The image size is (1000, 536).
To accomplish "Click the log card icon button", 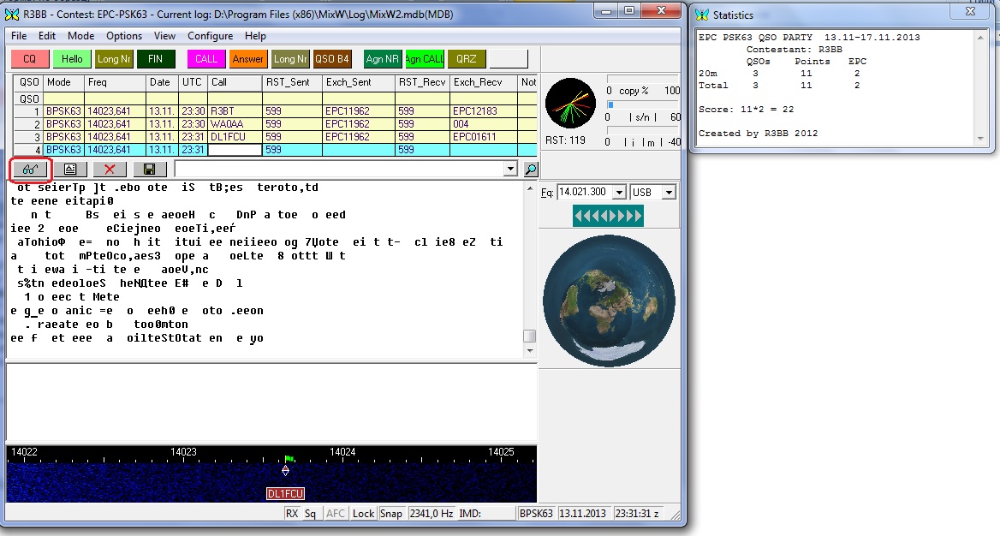I will point(70,170).
